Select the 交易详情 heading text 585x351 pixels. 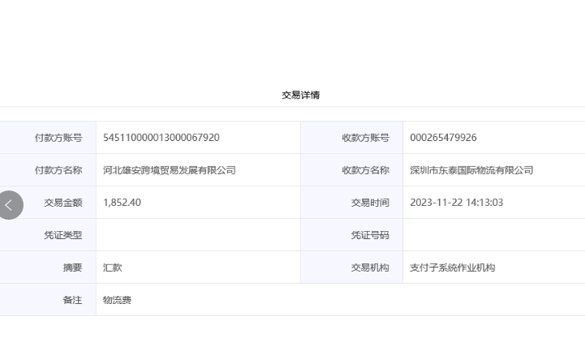click(x=301, y=95)
